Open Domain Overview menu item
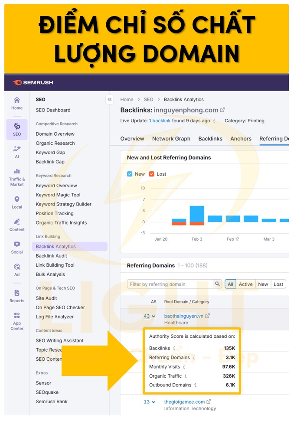 [55, 134]
